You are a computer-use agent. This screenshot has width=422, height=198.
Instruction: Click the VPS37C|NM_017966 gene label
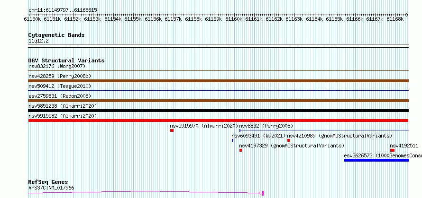click(51, 188)
